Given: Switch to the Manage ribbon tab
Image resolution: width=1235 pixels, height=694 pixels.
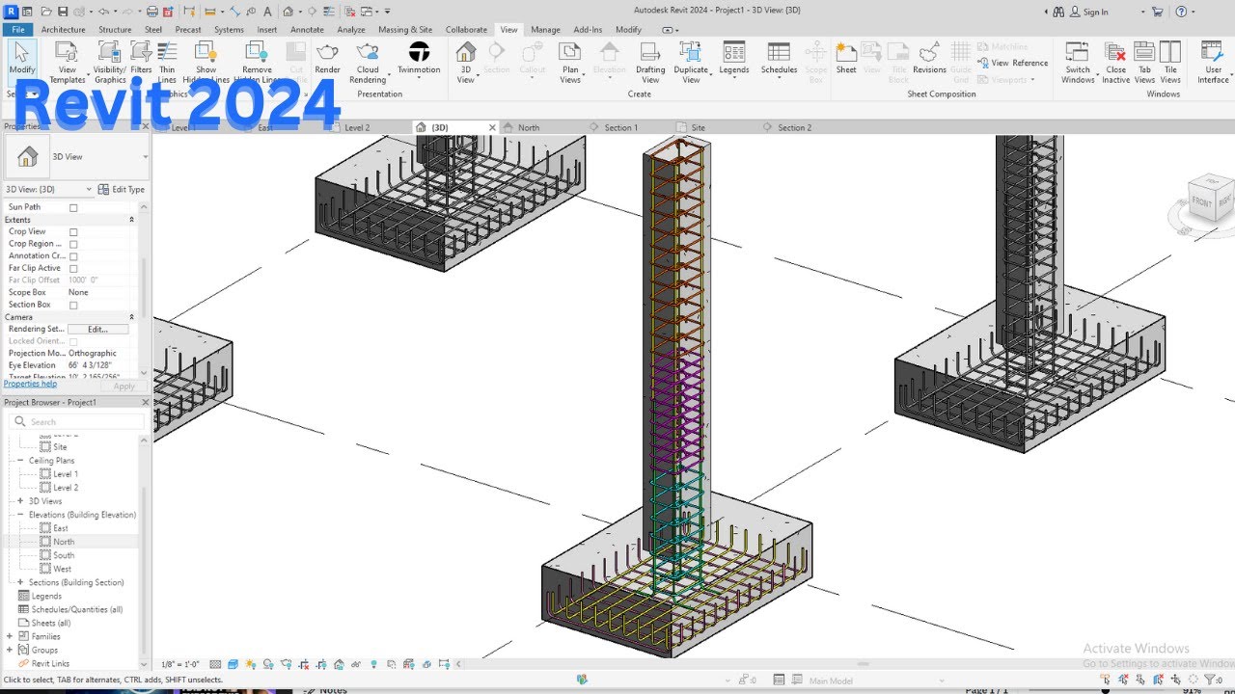Looking at the screenshot, I should [x=545, y=29].
